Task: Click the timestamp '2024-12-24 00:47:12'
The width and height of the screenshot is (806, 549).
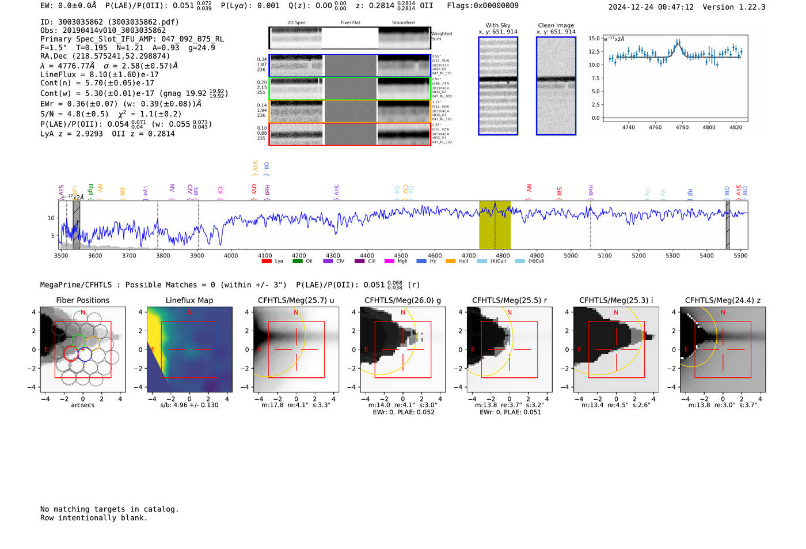Action: (x=651, y=7)
